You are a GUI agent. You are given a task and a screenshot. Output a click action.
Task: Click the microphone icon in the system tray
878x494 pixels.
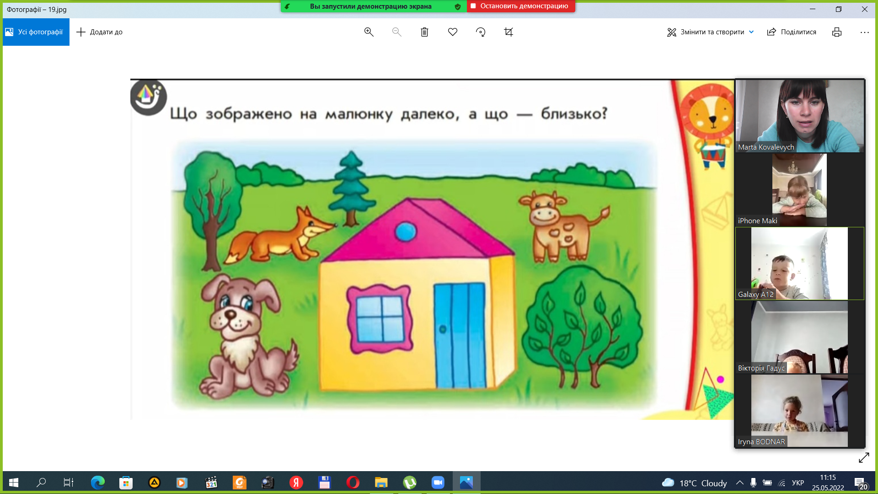click(x=753, y=483)
